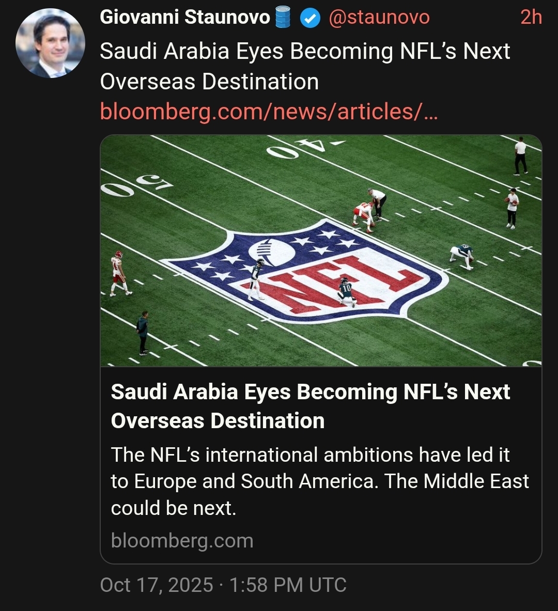This screenshot has height=611, width=558.
Task: Click the gray bloomberg.com domain in the card
Action: [182, 541]
